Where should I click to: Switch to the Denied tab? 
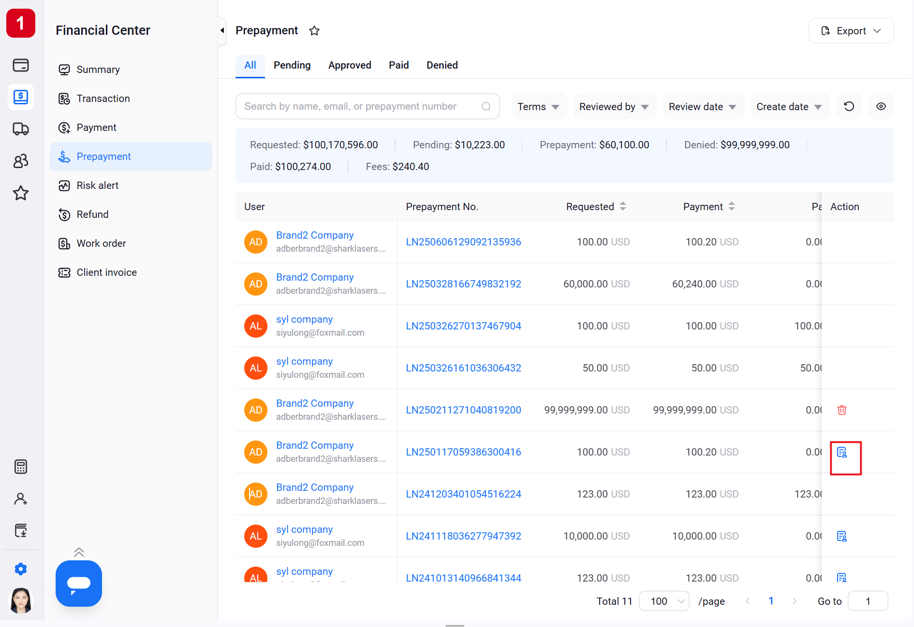pyautogui.click(x=442, y=65)
